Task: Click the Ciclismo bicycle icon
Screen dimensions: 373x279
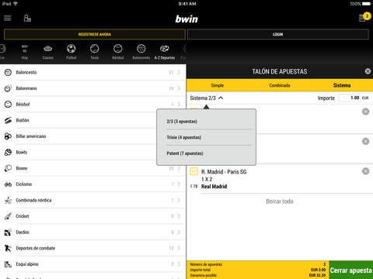Action: coord(8,184)
